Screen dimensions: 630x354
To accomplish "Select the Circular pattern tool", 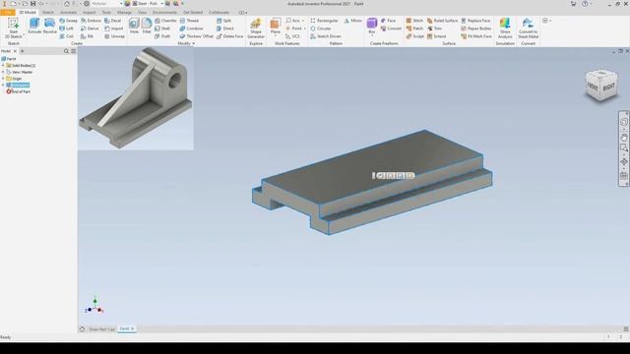I will 321,29.
